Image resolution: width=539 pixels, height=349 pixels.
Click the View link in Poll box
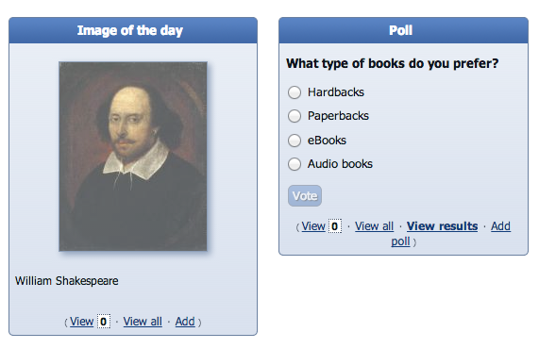(x=313, y=226)
